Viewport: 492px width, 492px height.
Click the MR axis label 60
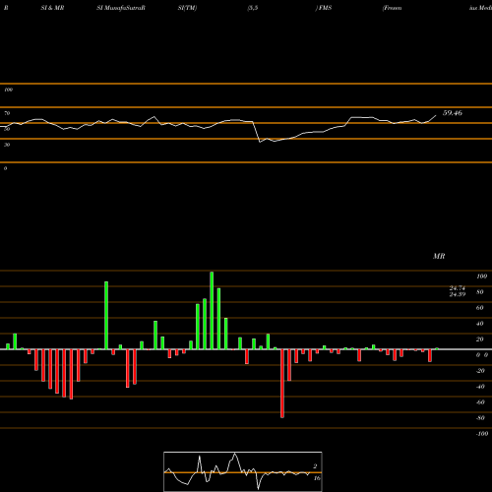(x=480, y=308)
